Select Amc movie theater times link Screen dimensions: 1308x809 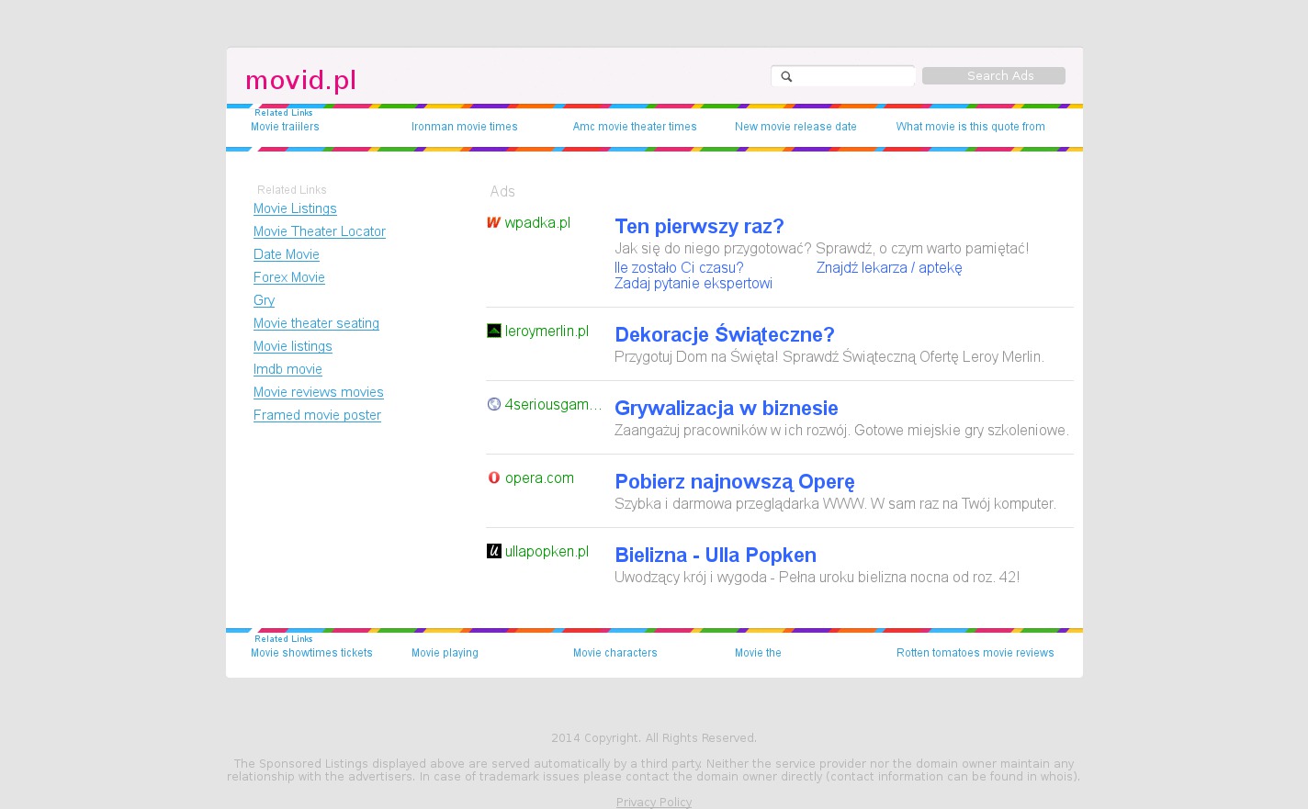(x=635, y=127)
